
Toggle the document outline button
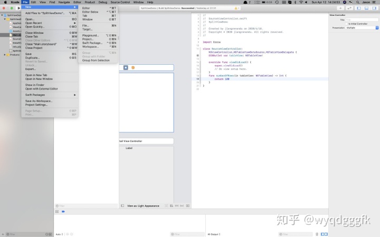[122, 206]
